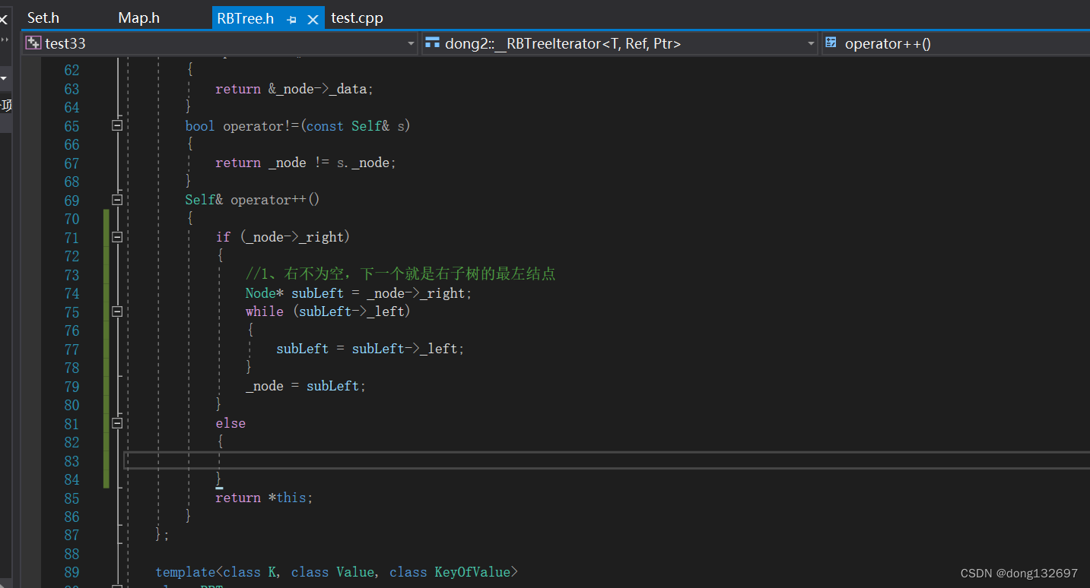
Task: Click 'return &_node->_data;' code
Action: (x=294, y=89)
